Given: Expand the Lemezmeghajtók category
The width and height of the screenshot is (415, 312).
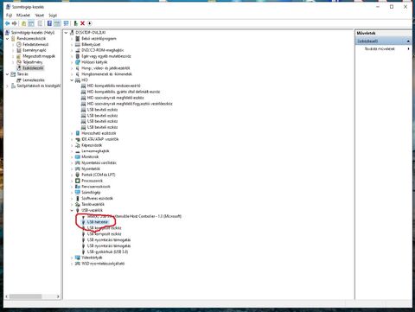Looking at the screenshot, I should [72, 151].
